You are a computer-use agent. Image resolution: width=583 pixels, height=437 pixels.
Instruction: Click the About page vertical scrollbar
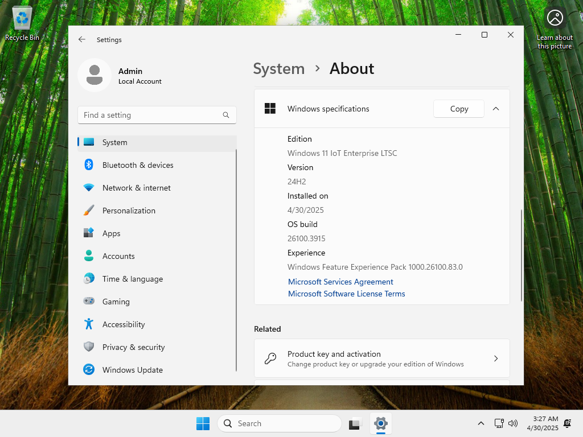pyautogui.click(x=522, y=255)
